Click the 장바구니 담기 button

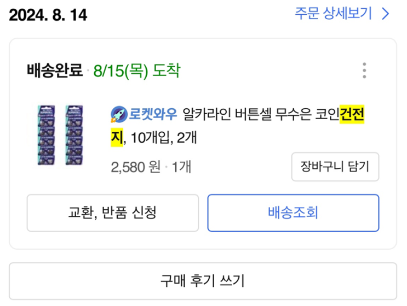(x=335, y=167)
